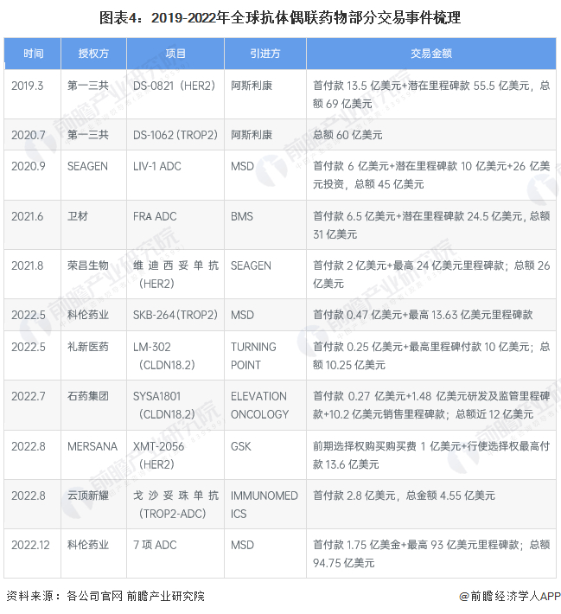Click the 资料来源 source line
Viewport: 561px width, 614px height.
tap(105, 596)
